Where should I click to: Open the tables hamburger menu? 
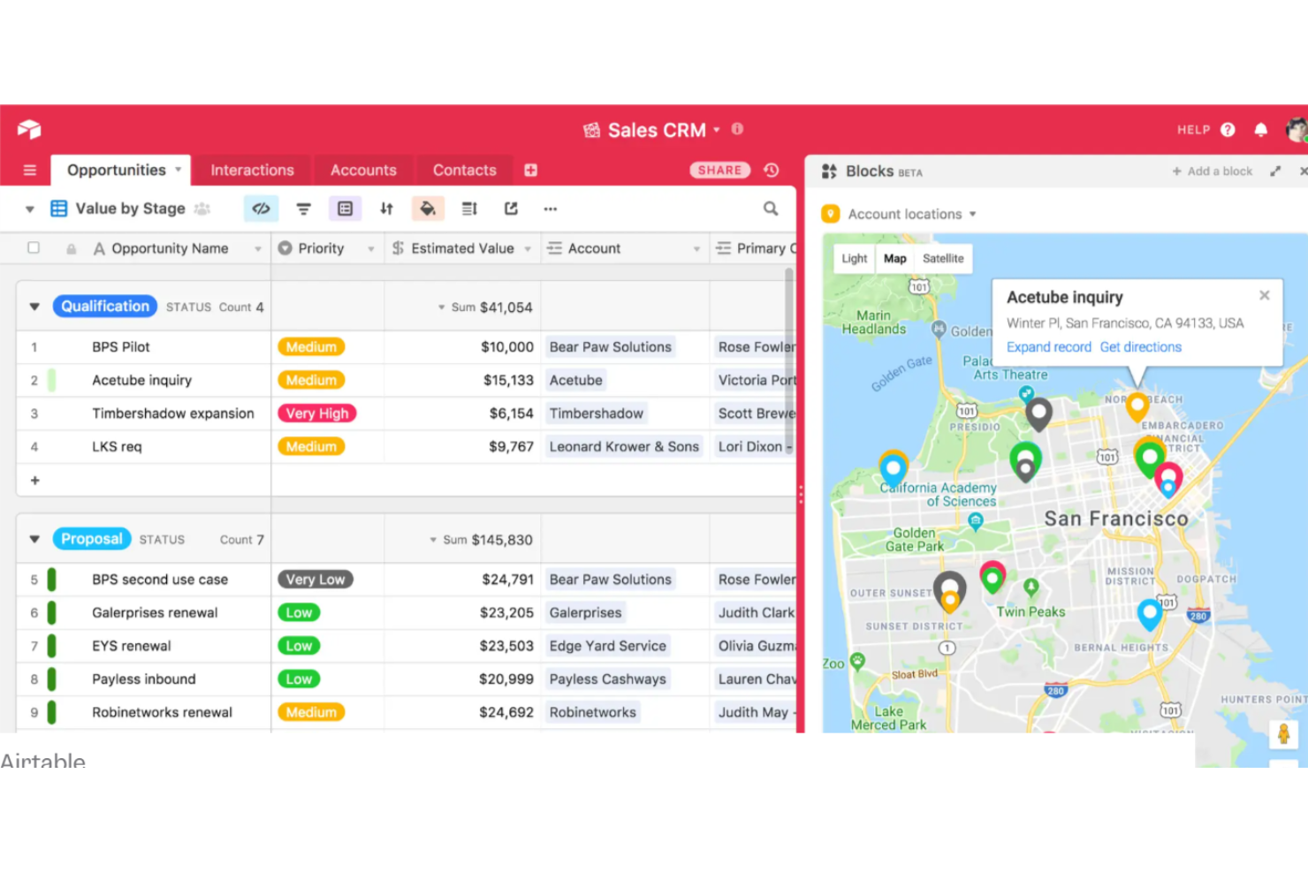(30, 171)
